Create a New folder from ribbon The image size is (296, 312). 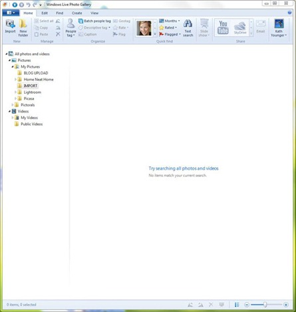click(23, 28)
